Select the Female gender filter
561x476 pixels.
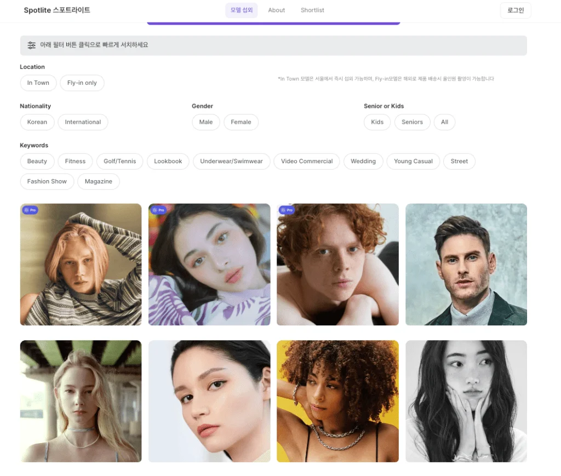pos(241,122)
